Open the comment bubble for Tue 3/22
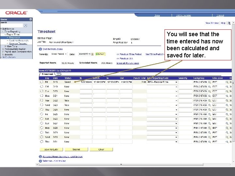The width and height of the screenshot is (235, 176). pos(42,100)
